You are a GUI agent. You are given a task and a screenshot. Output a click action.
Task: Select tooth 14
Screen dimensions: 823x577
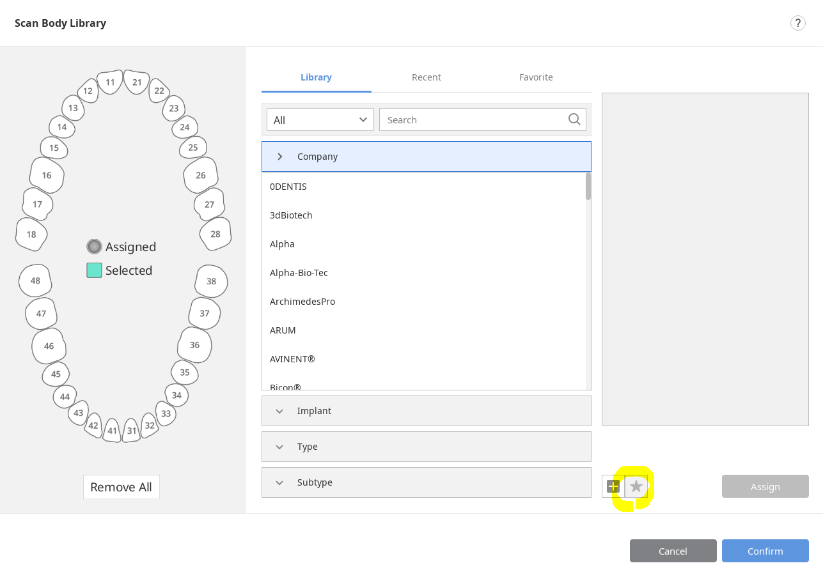pos(62,127)
